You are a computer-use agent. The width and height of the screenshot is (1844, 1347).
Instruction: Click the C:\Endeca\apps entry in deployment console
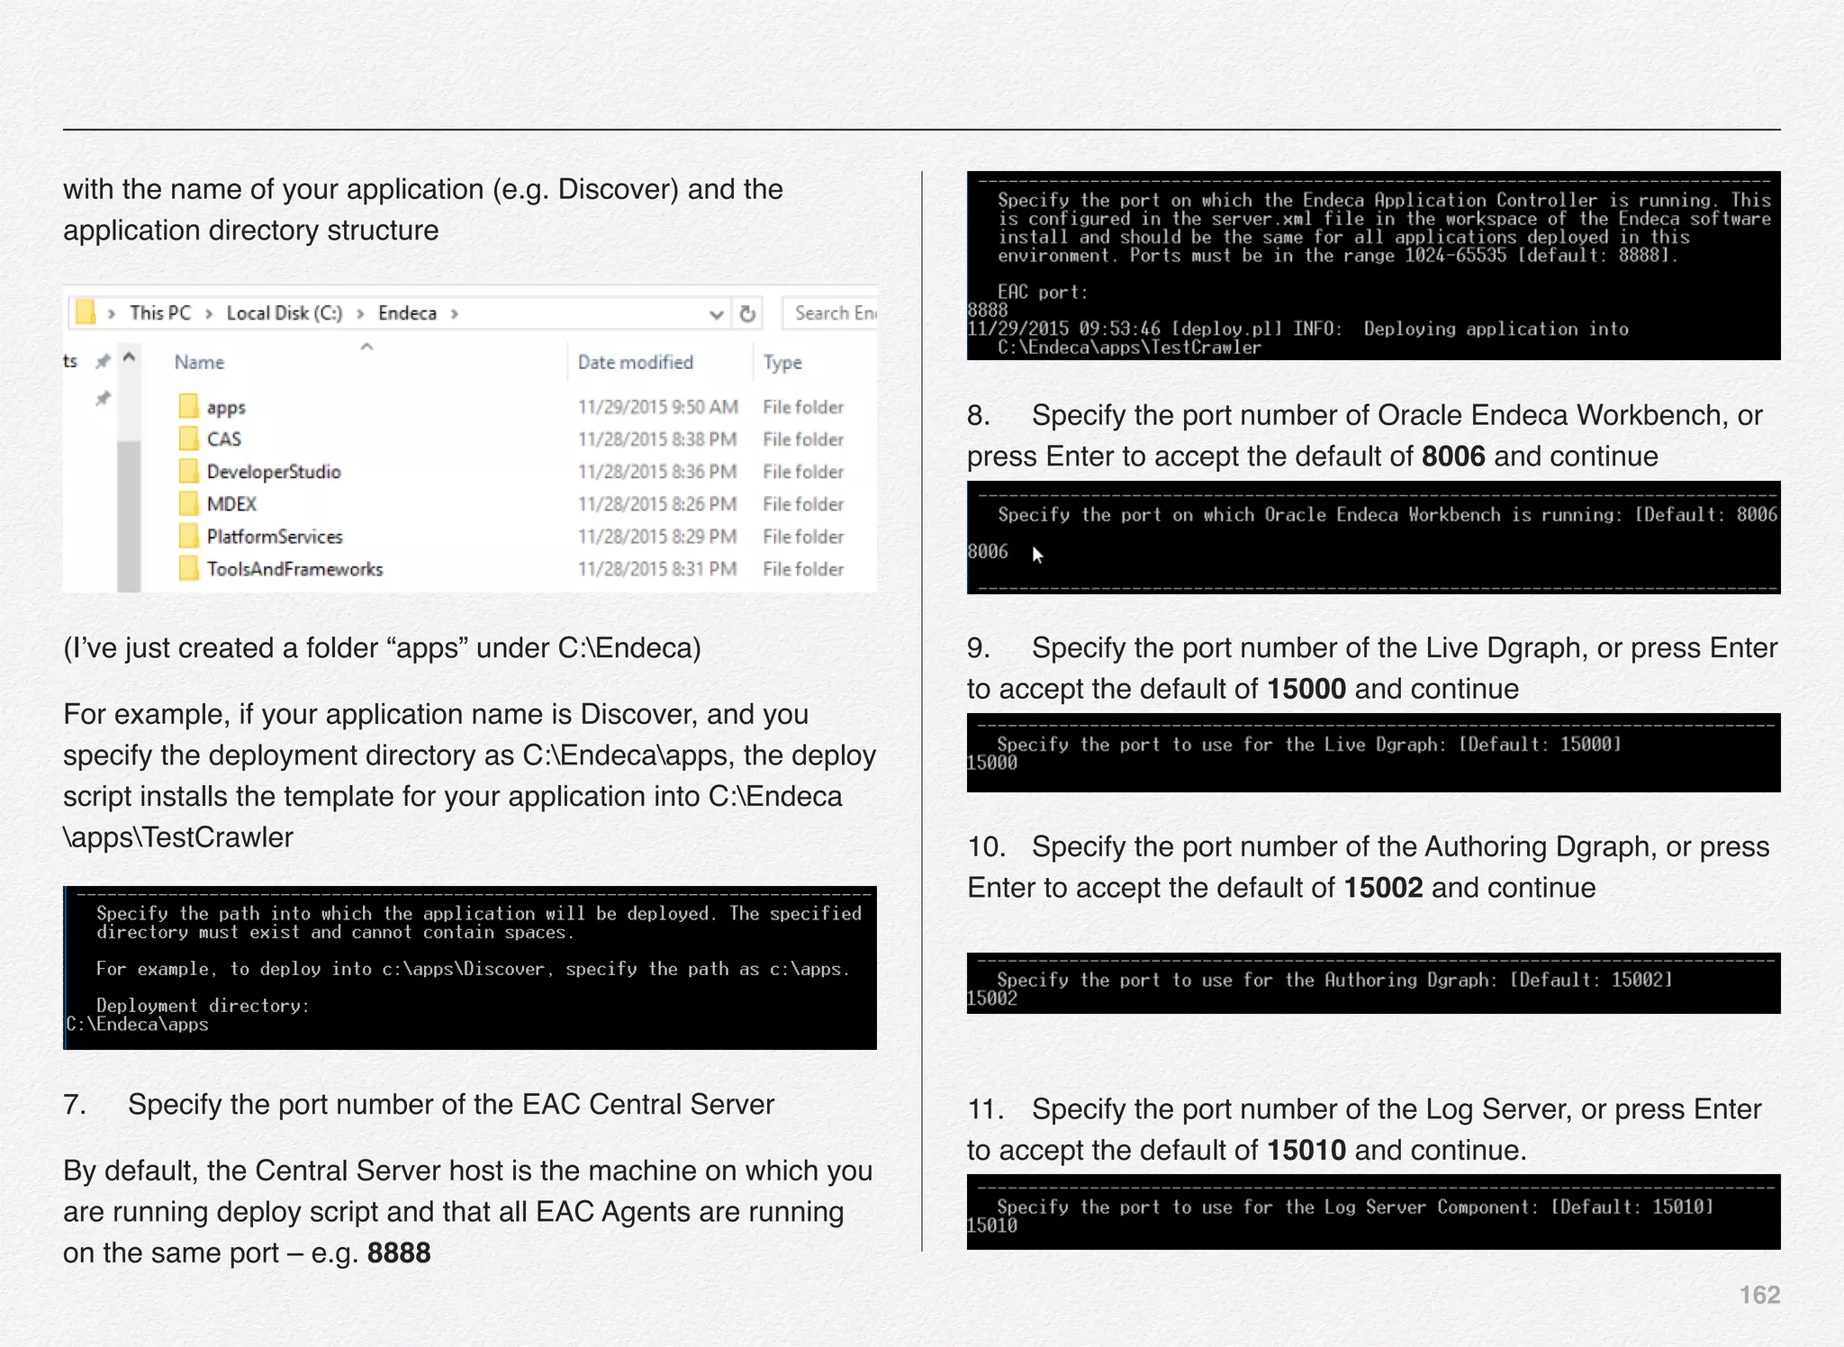click(x=138, y=1025)
